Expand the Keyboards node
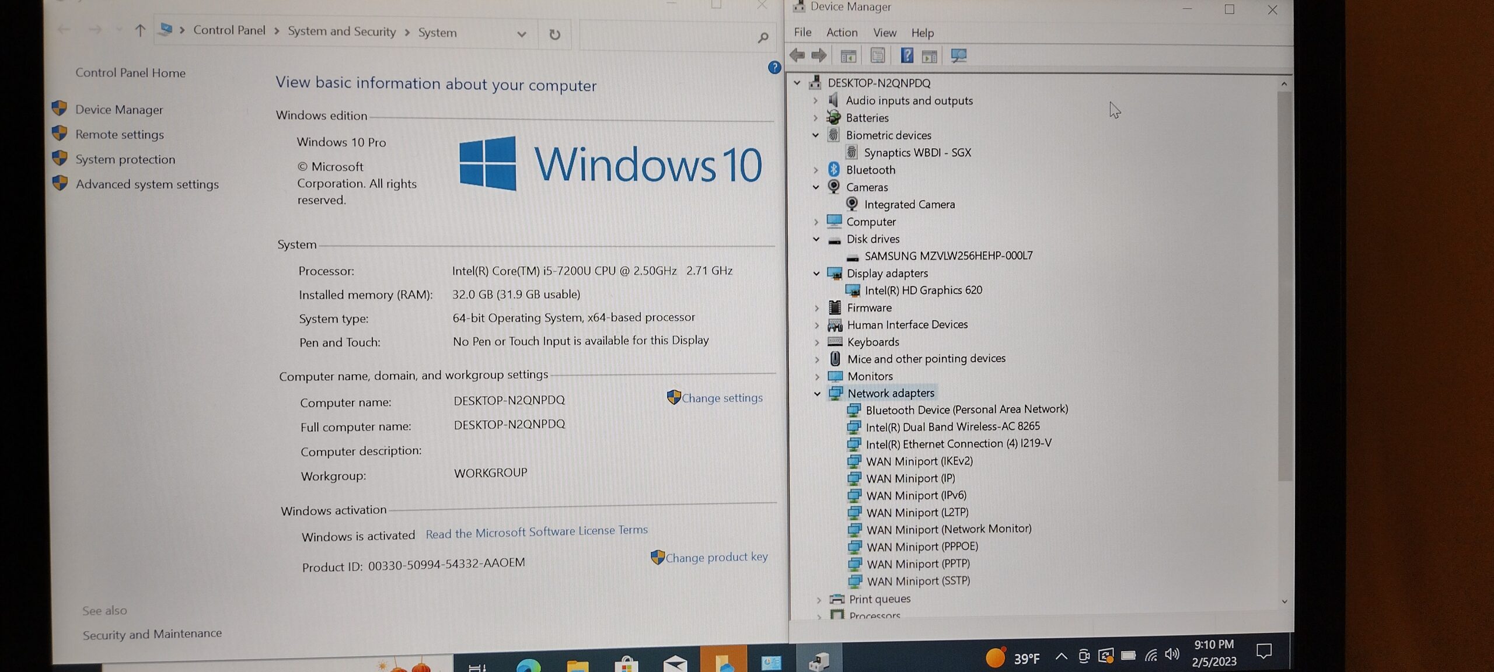The height and width of the screenshot is (672, 1494). [x=818, y=342]
